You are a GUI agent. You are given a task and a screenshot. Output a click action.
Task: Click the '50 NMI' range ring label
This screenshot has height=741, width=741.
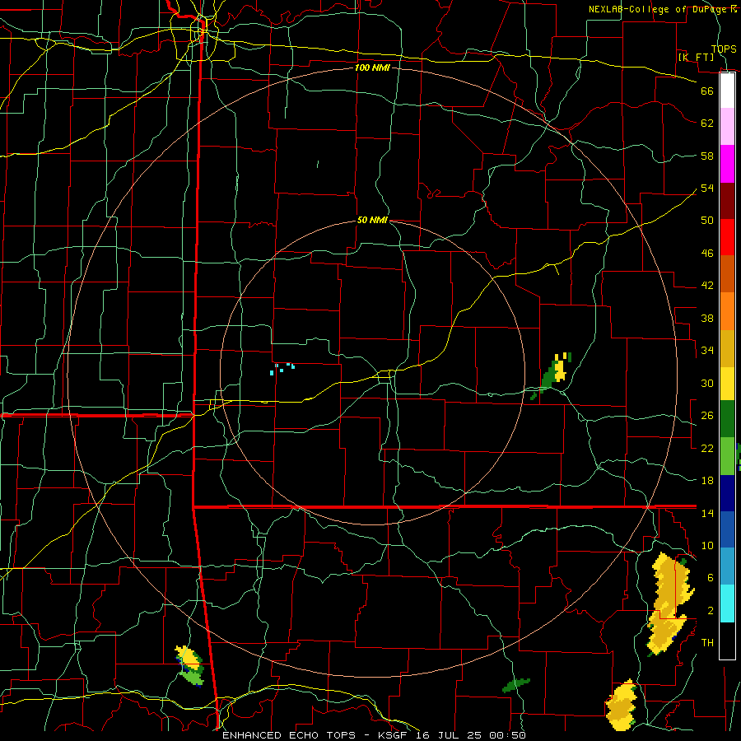(x=372, y=220)
